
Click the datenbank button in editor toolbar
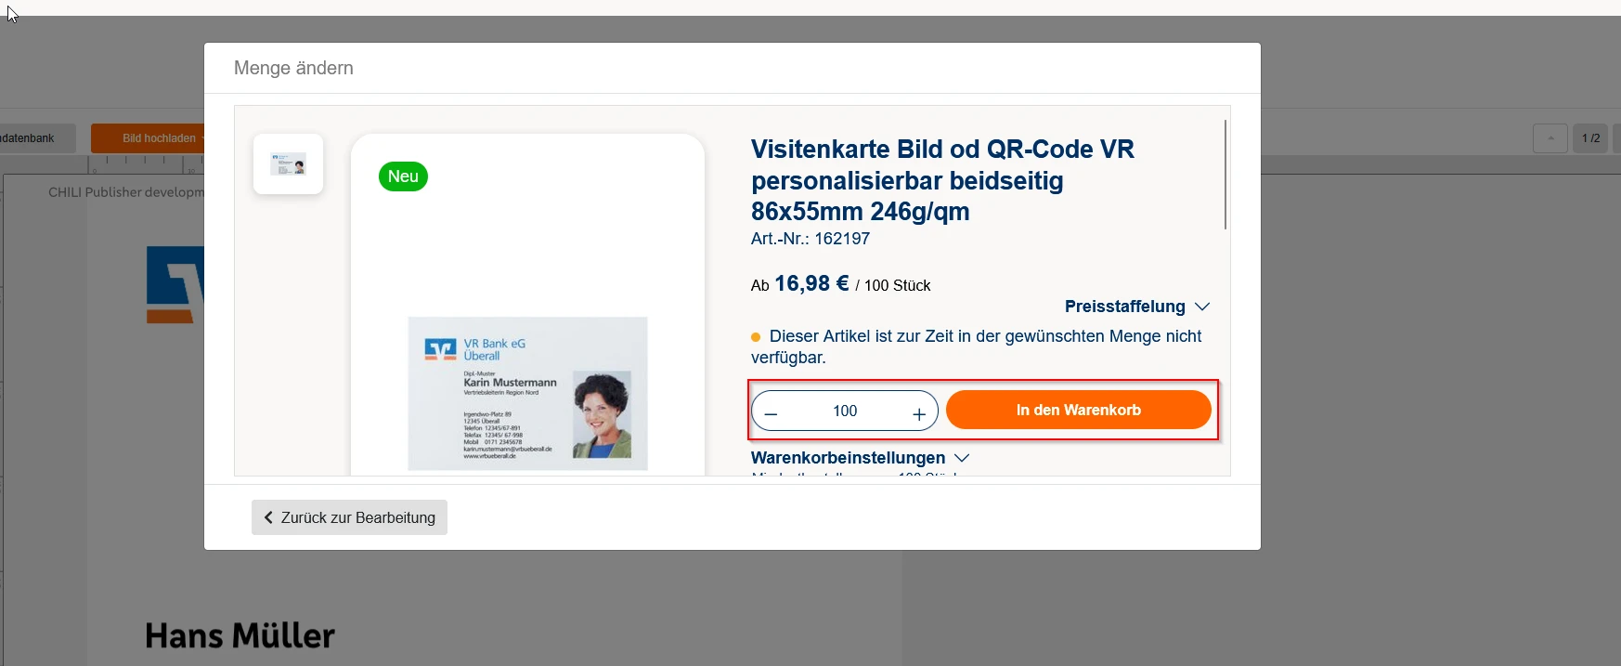click(x=28, y=138)
